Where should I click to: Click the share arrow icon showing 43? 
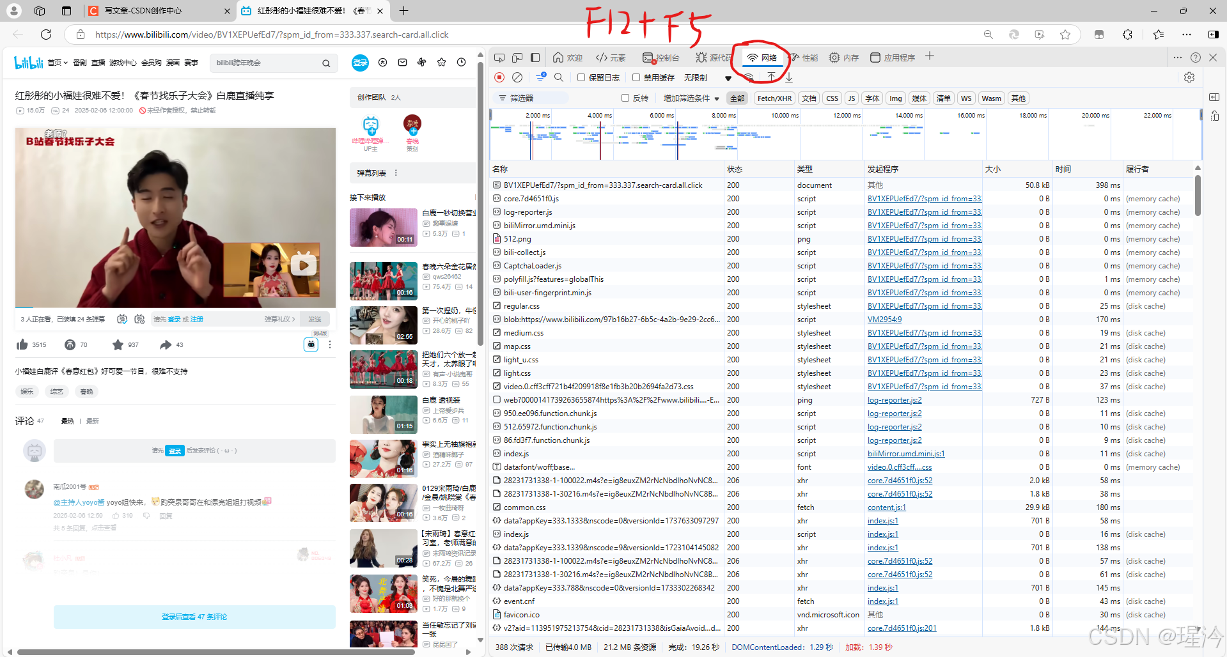pos(166,344)
